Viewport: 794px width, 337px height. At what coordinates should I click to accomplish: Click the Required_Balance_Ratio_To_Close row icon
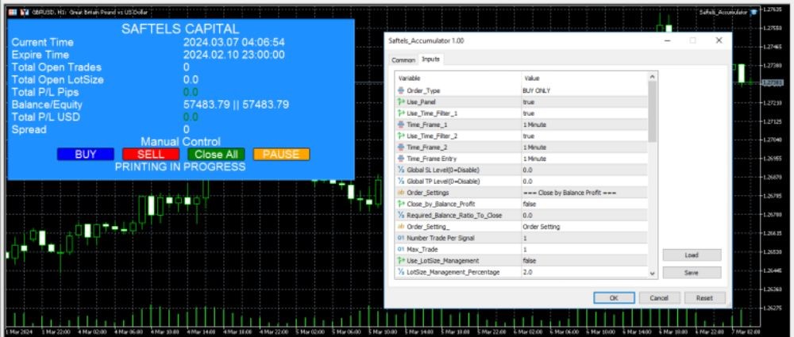point(401,216)
